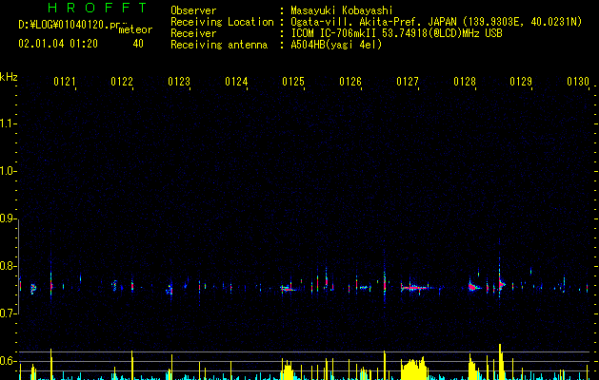The width and height of the screenshot is (599, 380).
Task: Click the kHz axis unit label
Action: click(9, 77)
